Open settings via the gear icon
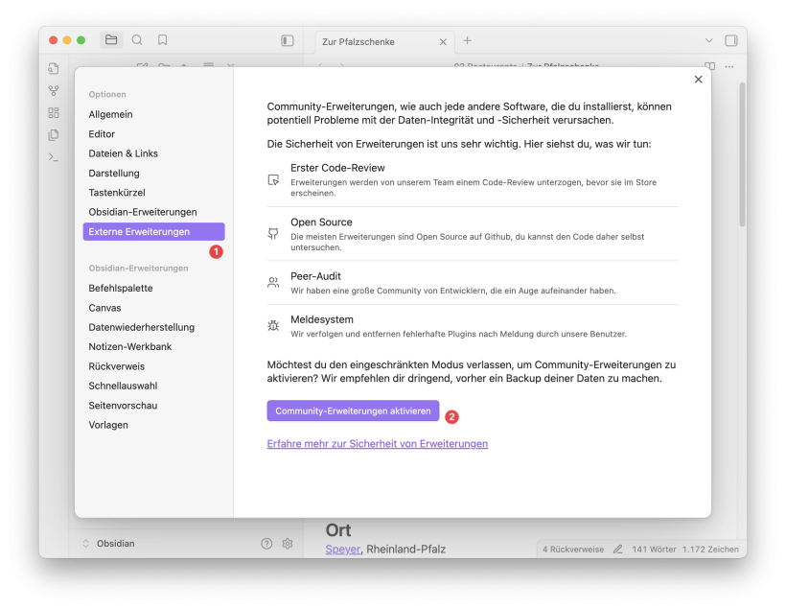 point(288,544)
